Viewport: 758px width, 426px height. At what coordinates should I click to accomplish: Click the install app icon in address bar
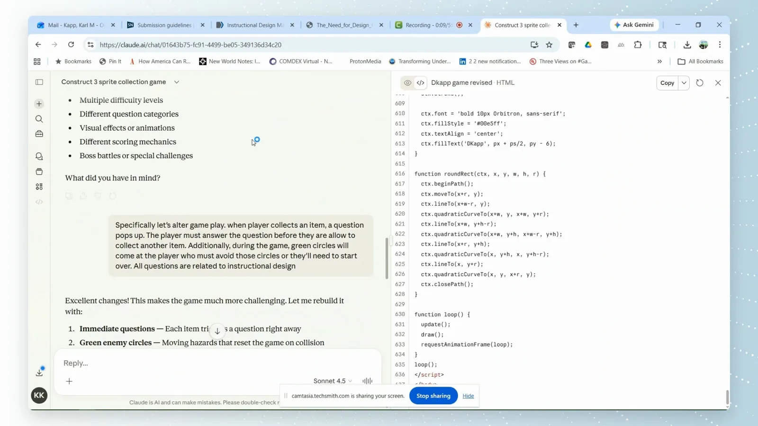(x=534, y=44)
